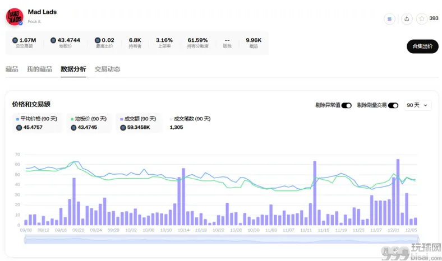The width and height of the screenshot is (442, 261).
Task: Click the blue verified badge on avatar
Action: (21, 23)
